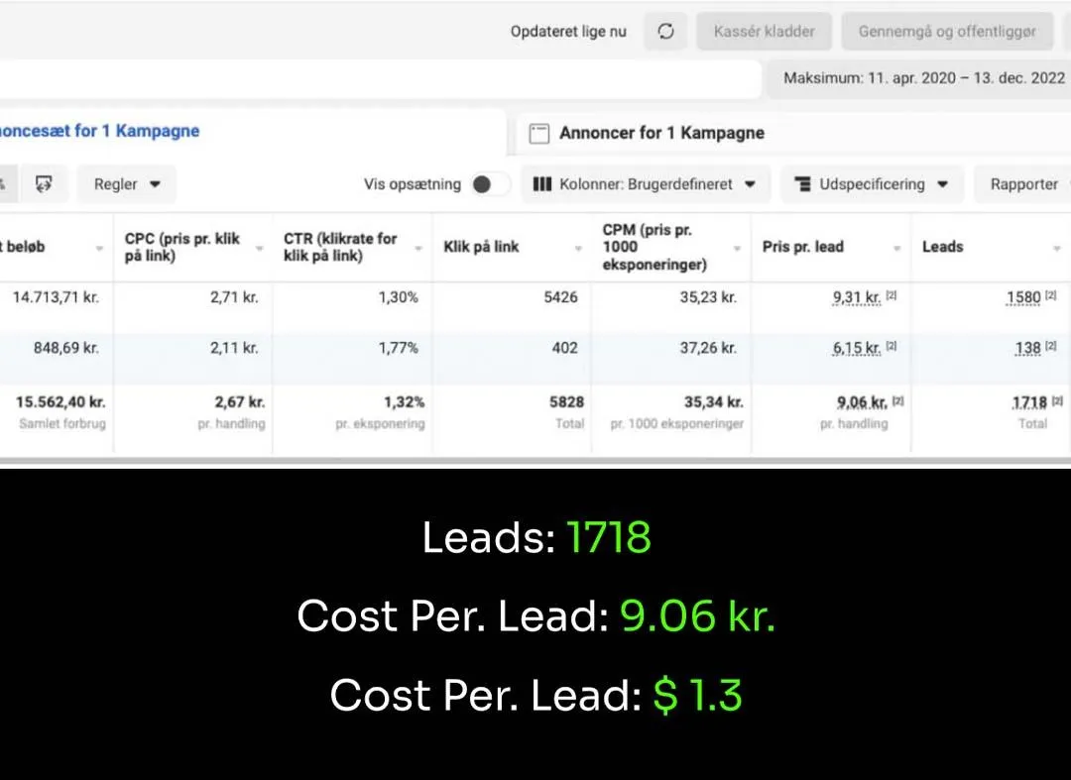Toggle the Vis opsætning switch

(489, 184)
